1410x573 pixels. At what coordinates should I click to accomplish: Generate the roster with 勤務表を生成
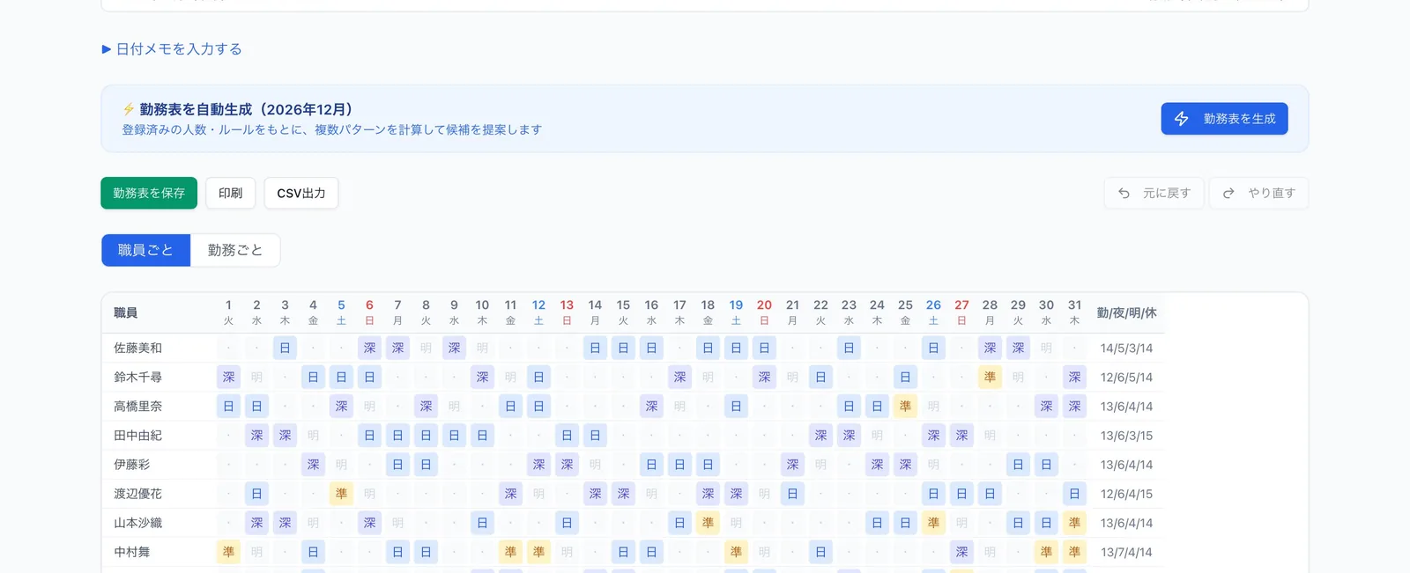tap(1224, 119)
